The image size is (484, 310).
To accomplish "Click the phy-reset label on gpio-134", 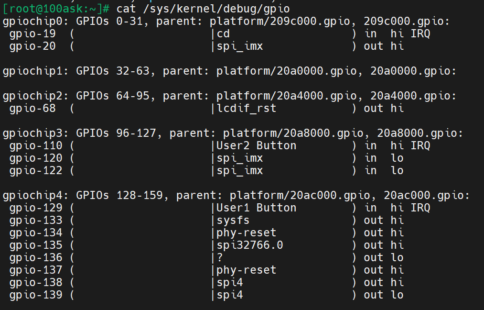I will tap(246, 232).
